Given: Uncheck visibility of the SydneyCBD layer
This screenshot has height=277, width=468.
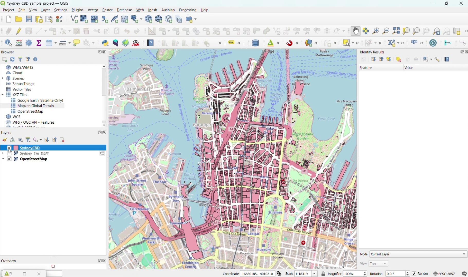Looking at the screenshot, I should 9,148.
